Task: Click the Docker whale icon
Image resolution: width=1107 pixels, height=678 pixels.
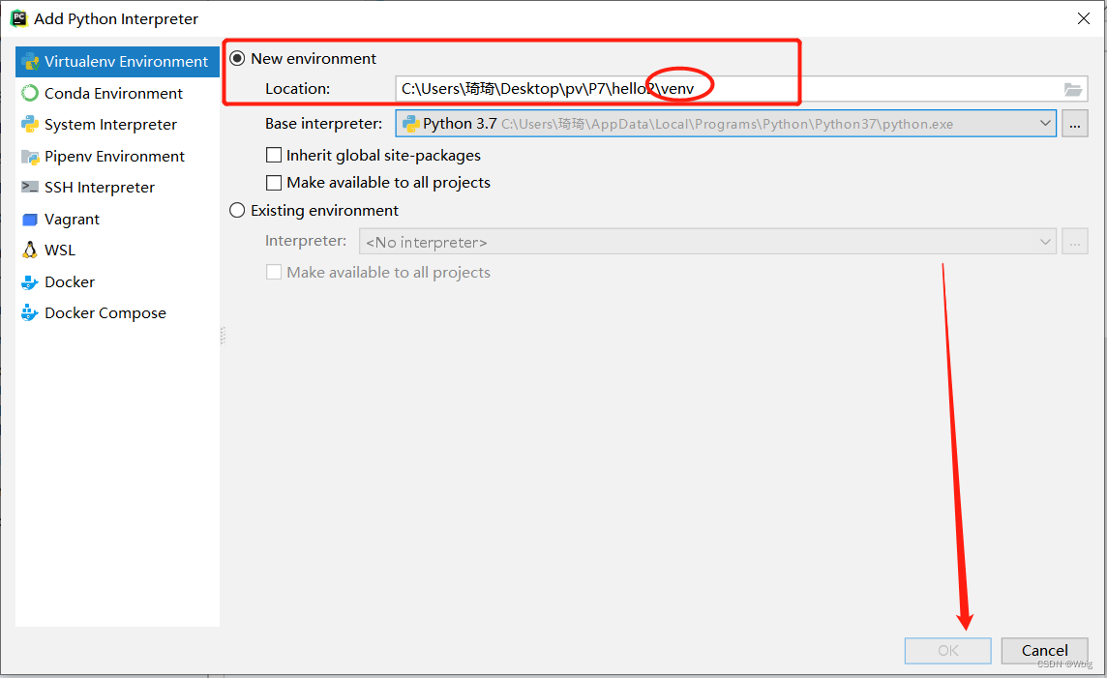Action: point(30,282)
